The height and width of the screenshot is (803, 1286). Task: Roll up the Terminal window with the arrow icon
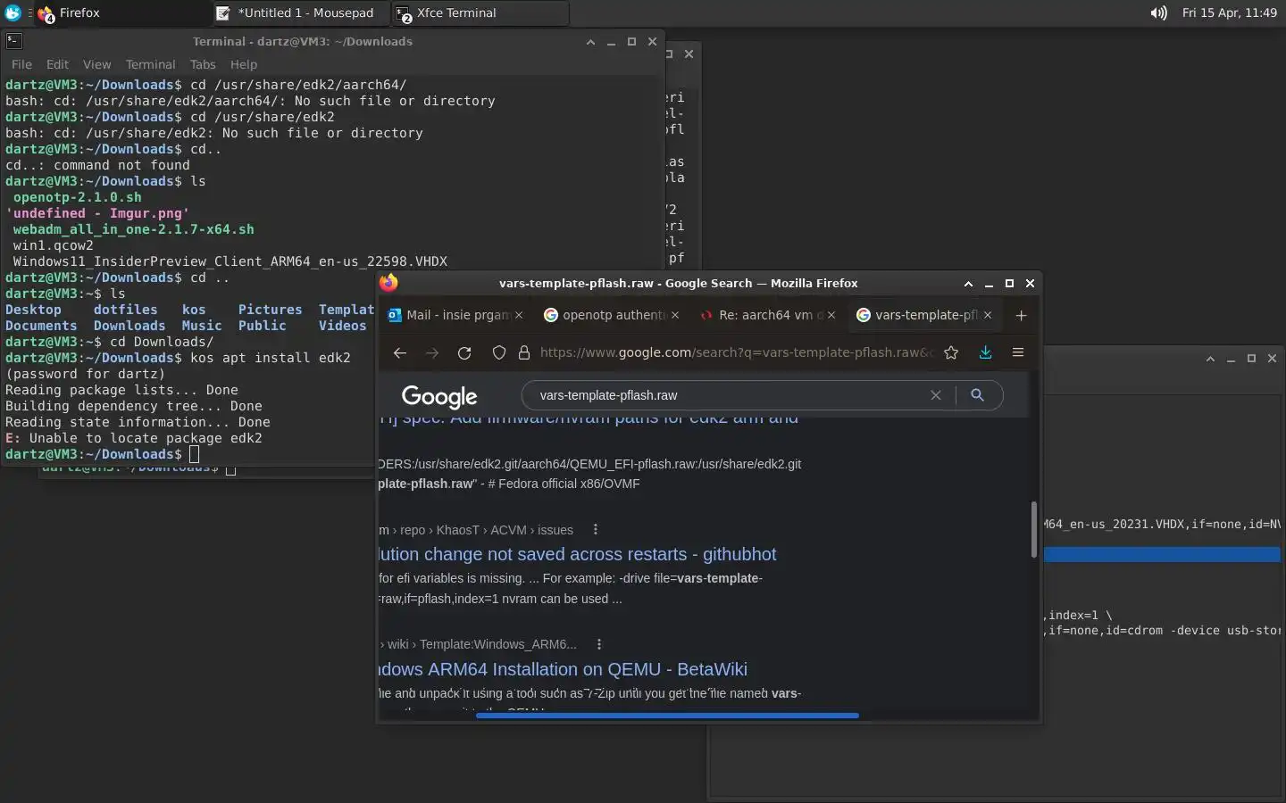[590, 42]
